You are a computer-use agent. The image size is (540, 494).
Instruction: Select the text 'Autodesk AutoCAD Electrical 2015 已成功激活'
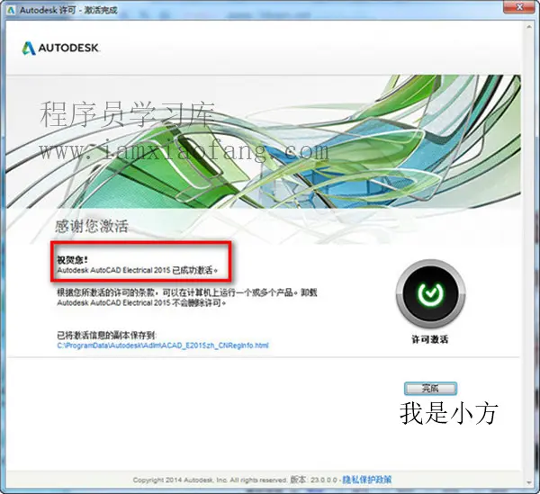(138, 270)
